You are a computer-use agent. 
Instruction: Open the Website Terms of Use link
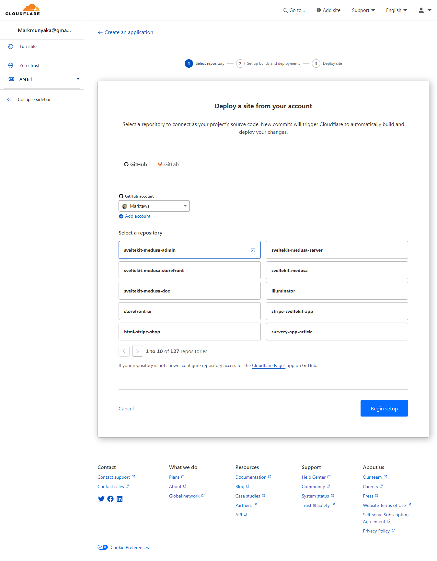click(387, 505)
